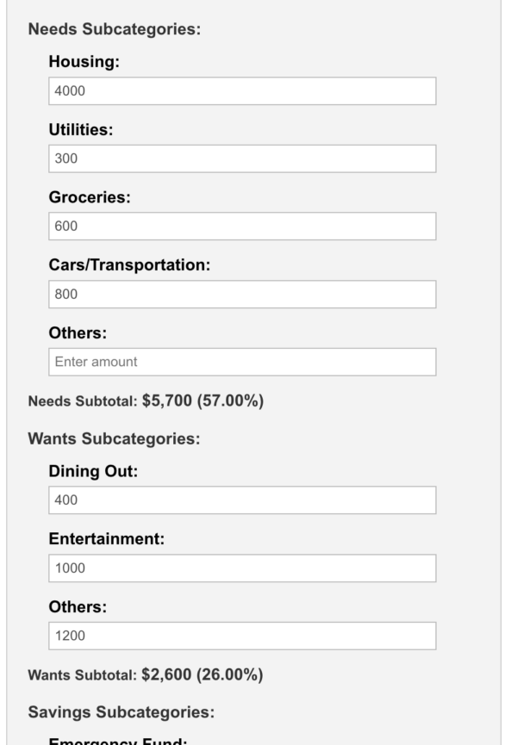517x745 pixels.
Task: Click the 'Savings Subcategories:' heading
Action: point(121,712)
